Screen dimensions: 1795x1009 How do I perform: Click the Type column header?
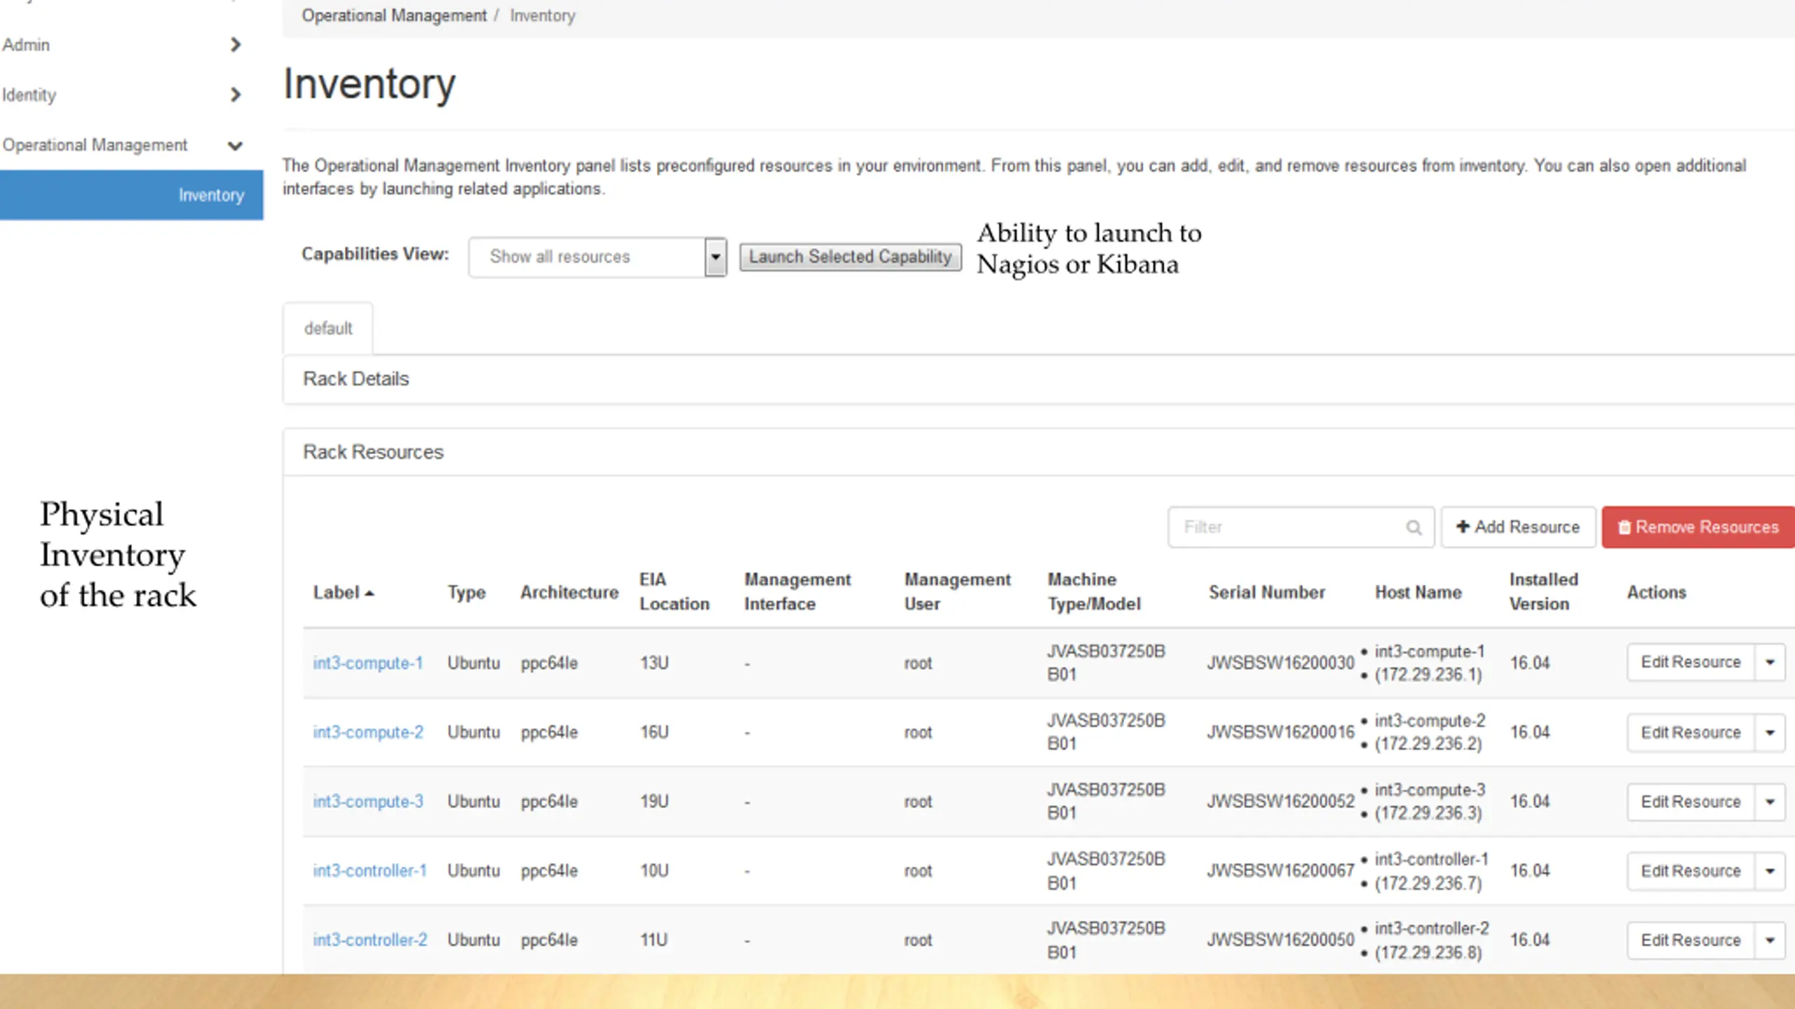pyautogui.click(x=466, y=593)
